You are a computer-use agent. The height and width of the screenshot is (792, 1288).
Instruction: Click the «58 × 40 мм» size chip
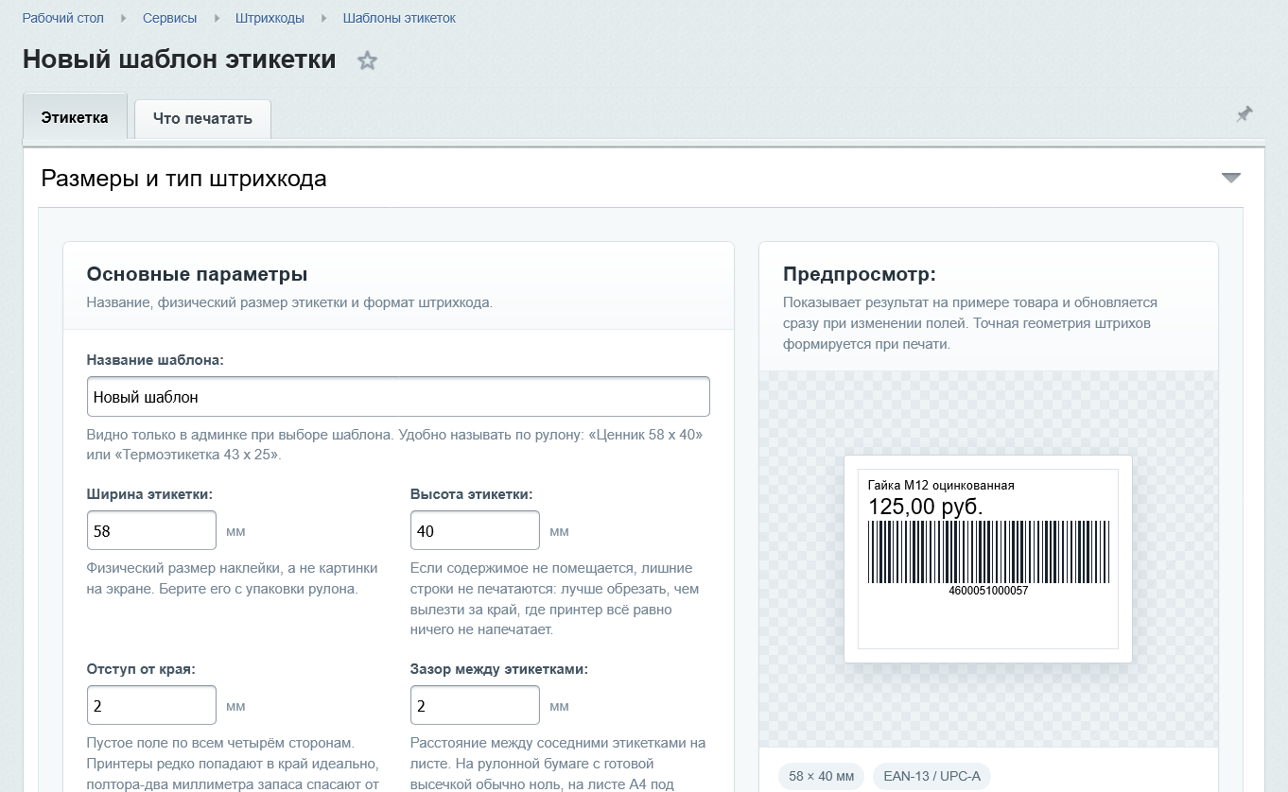821,777
